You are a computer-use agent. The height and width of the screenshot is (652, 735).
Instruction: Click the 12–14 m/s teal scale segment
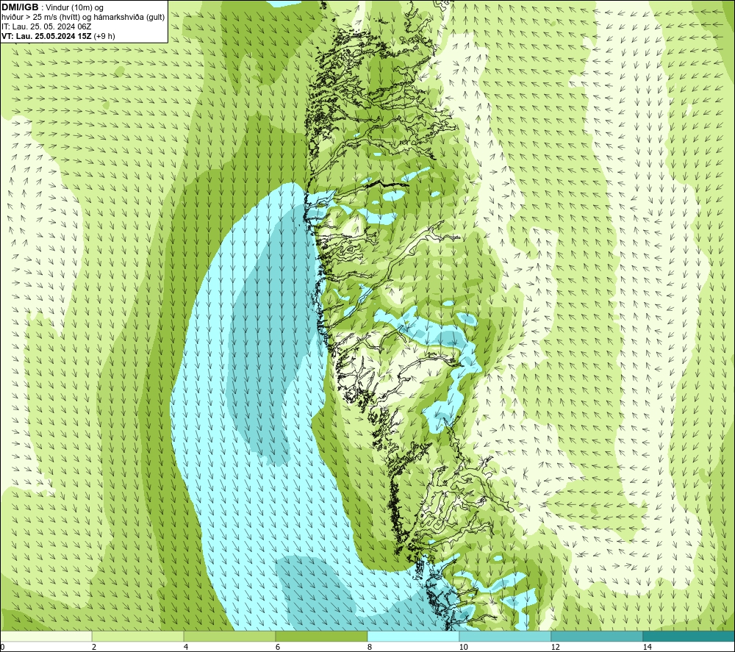tap(597, 636)
